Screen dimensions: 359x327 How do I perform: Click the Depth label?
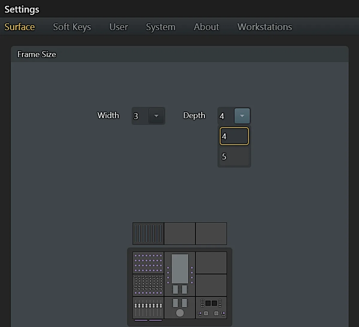tap(194, 115)
